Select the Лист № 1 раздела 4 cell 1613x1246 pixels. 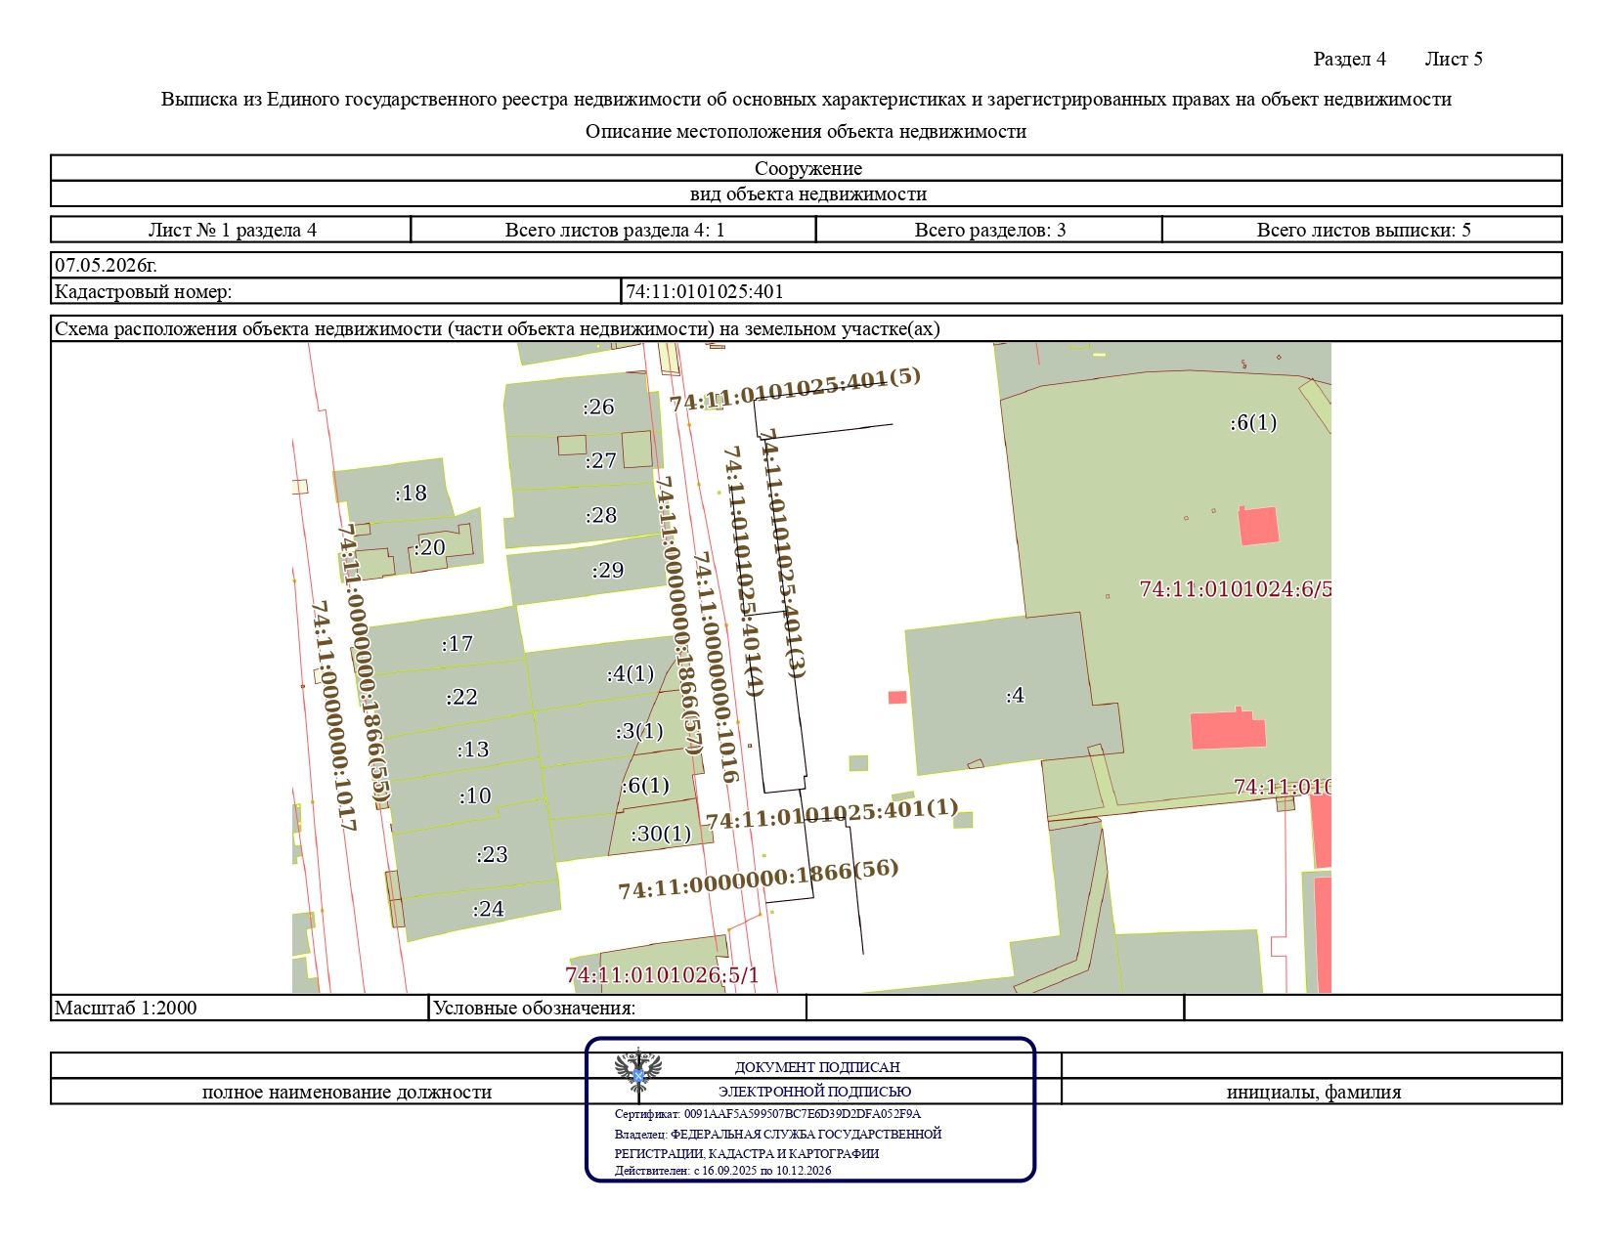coord(231,230)
